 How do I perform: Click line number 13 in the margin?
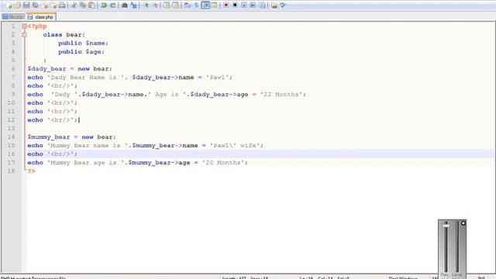click(12, 129)
